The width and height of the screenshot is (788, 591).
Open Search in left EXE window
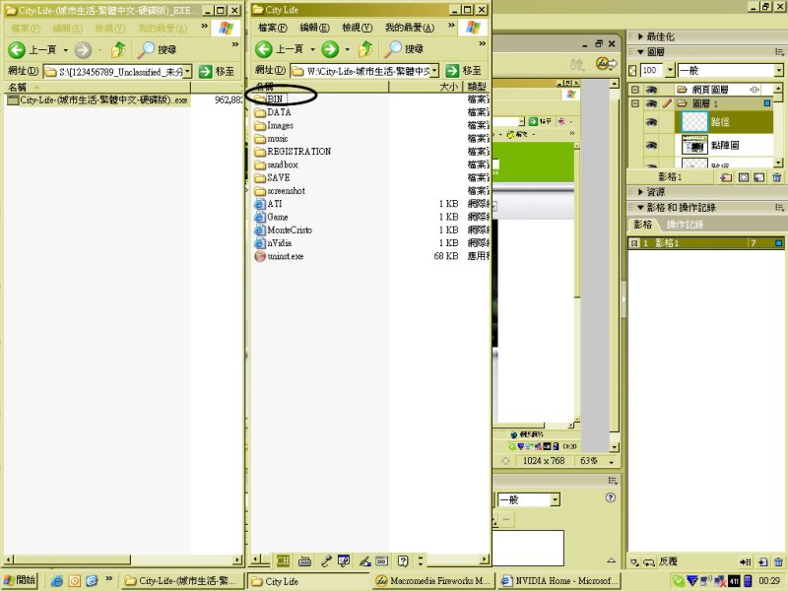coord(157,49)
